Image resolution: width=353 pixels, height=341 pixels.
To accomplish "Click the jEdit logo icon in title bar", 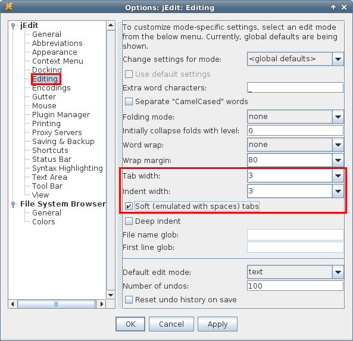I will [x=8, y=7].
